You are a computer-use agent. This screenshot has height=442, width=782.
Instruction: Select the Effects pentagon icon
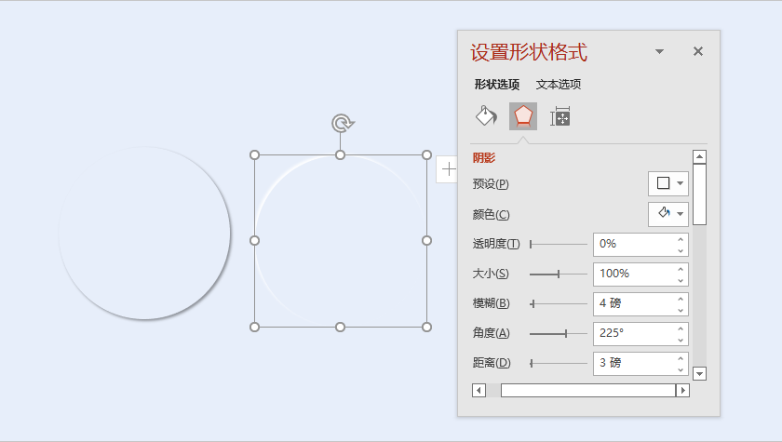tap(523, 116)
